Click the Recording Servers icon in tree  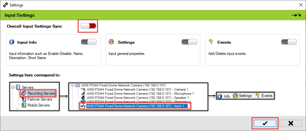pyautogui.click(x=24, y=93)
